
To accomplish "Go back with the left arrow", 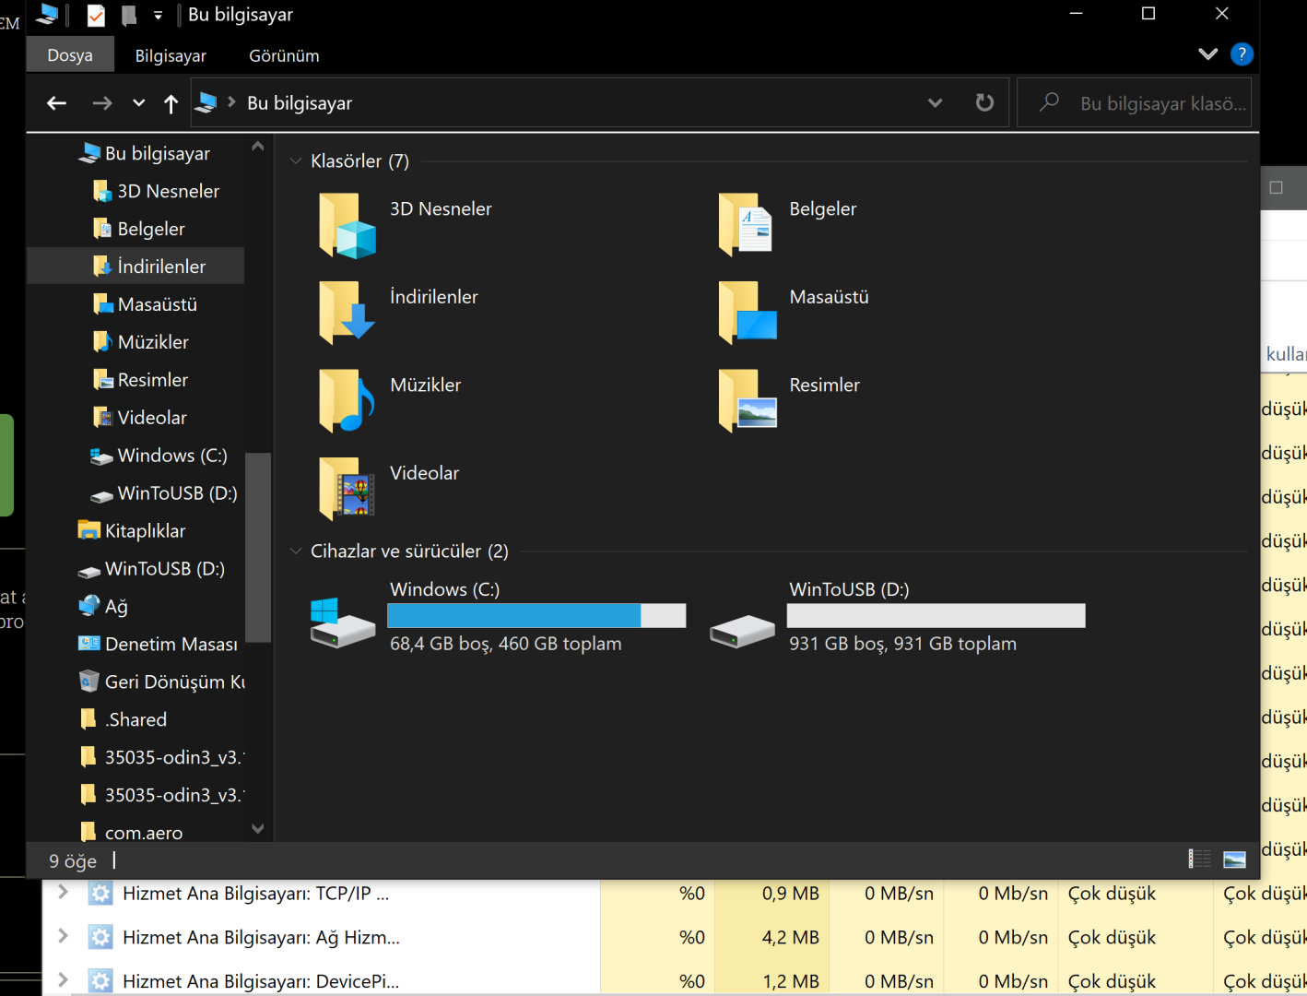I will click(56, 103).
